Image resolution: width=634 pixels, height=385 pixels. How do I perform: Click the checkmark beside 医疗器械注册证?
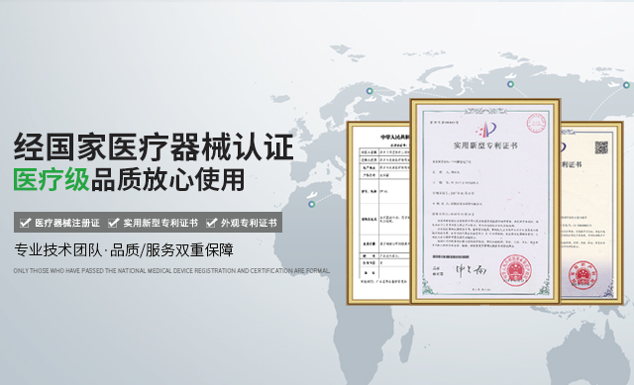point(25,223)
